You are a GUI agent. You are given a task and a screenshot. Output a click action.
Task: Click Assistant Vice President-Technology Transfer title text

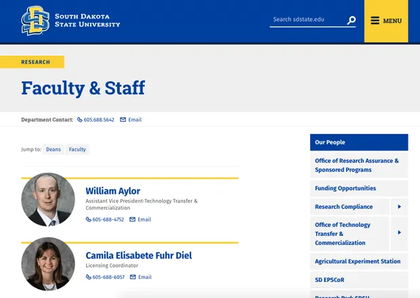point(142,205)
